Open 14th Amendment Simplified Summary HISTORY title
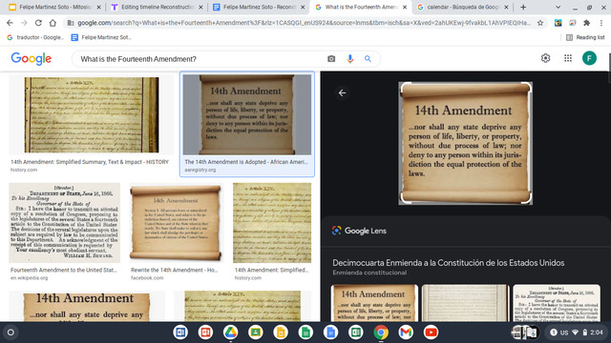This screenshot has width=611, height=343. tap(90, 162)
